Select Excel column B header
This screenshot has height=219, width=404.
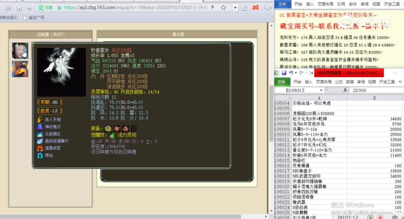tap(375, 98)
